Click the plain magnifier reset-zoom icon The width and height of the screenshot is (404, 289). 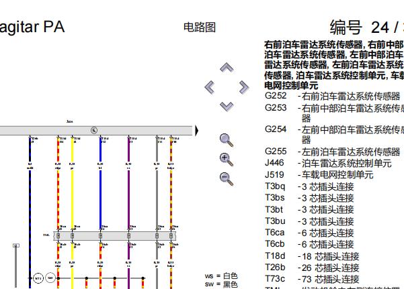tap(227, 140)
